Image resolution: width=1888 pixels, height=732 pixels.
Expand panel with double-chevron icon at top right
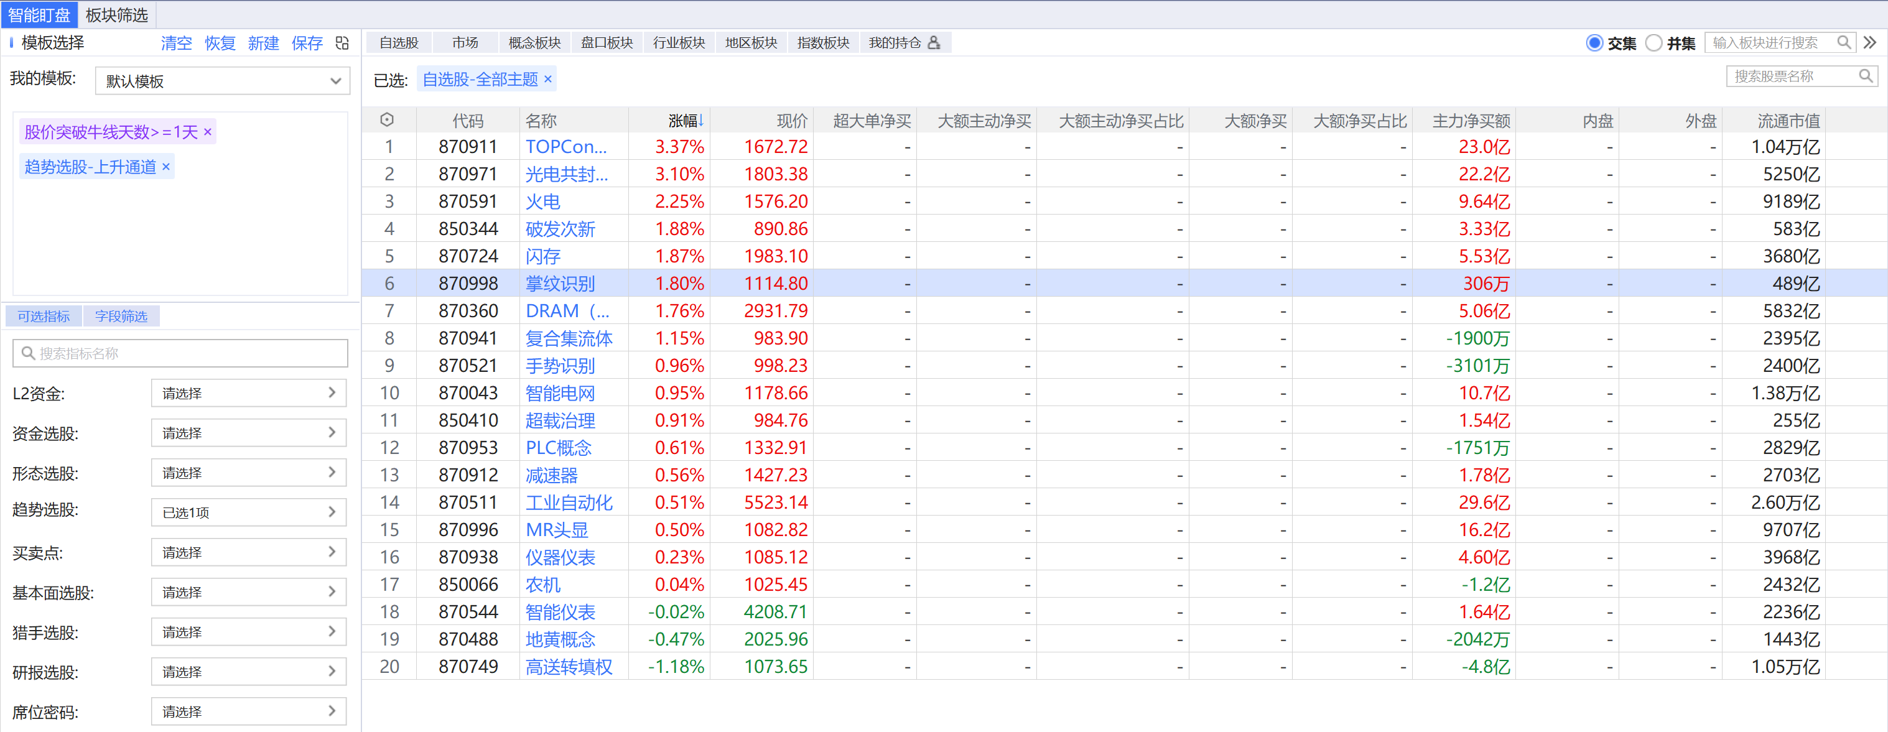[1870, 42]
